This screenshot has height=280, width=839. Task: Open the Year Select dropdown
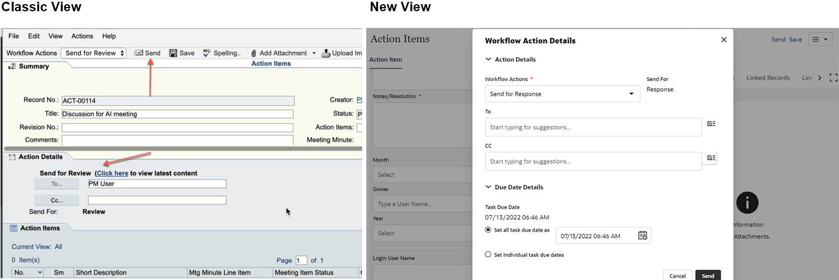(x=421, y=233)
